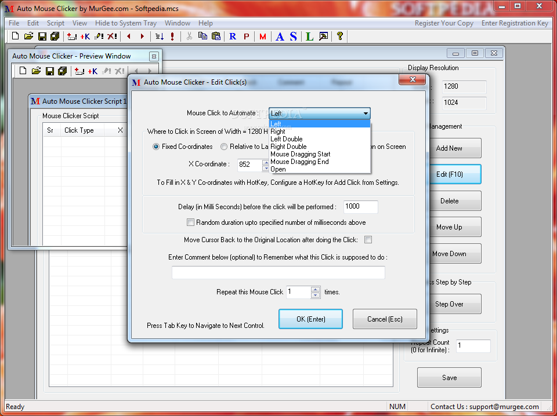Click the Save All icon in main toolbar

(x=55, y=36)
